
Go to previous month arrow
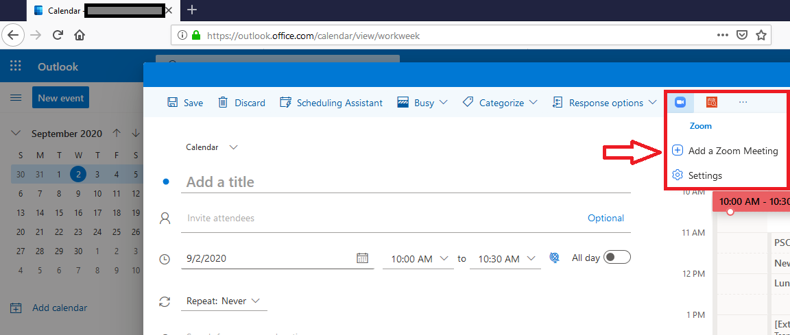tap(117, 134)
